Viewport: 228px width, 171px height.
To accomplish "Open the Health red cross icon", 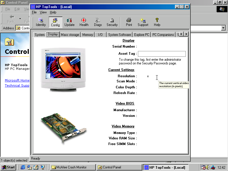I will (x=84, y=22).
